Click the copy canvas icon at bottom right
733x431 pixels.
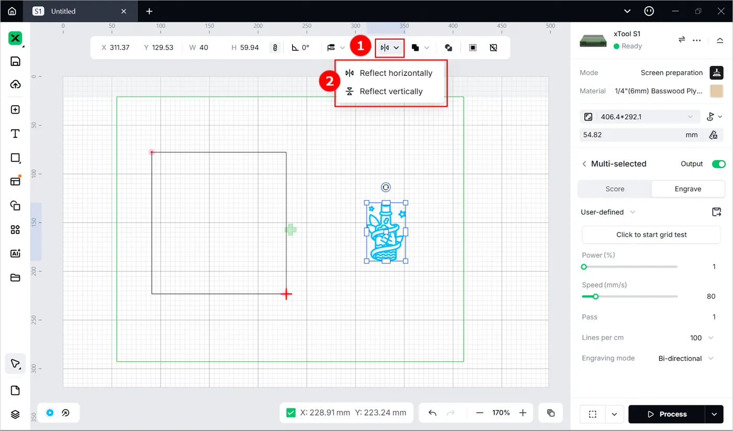(x=551, y=413)
